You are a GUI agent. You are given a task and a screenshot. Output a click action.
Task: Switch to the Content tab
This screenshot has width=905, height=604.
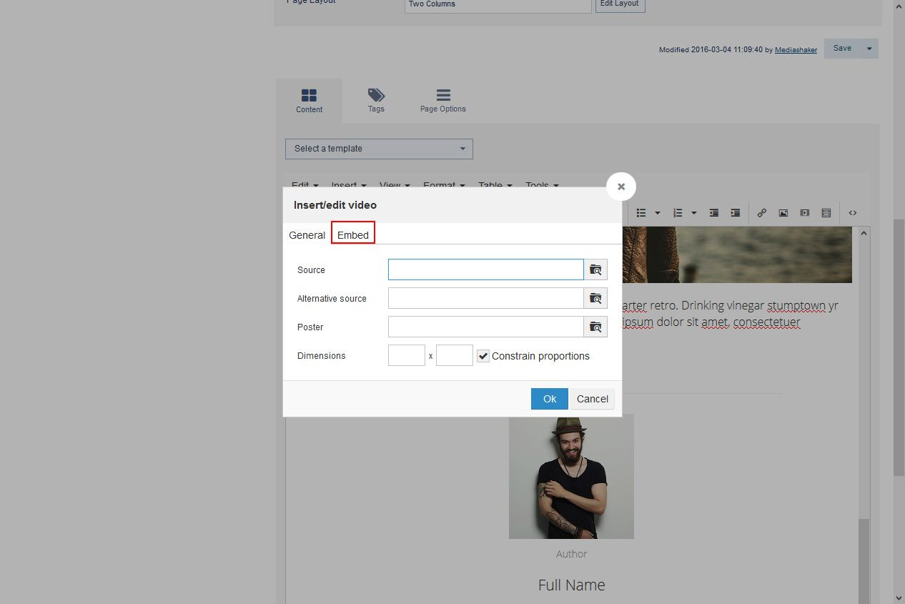[309, 101]
